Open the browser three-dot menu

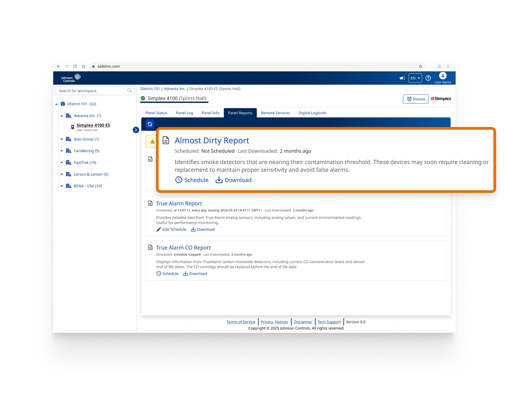(x=448, y=66)
